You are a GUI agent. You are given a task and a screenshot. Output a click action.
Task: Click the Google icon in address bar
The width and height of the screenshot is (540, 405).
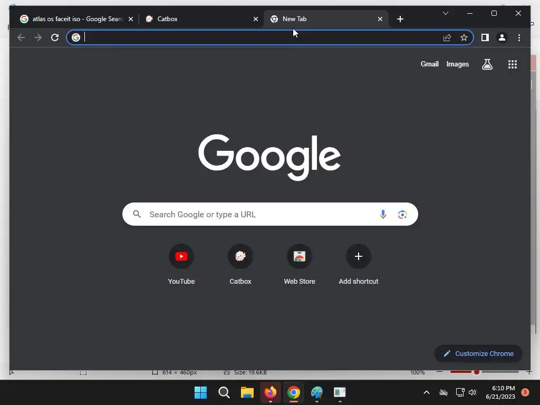pos(76,37)
